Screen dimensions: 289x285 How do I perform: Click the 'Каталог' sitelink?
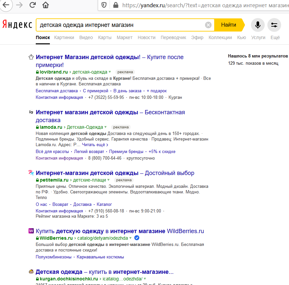[104, 204]
